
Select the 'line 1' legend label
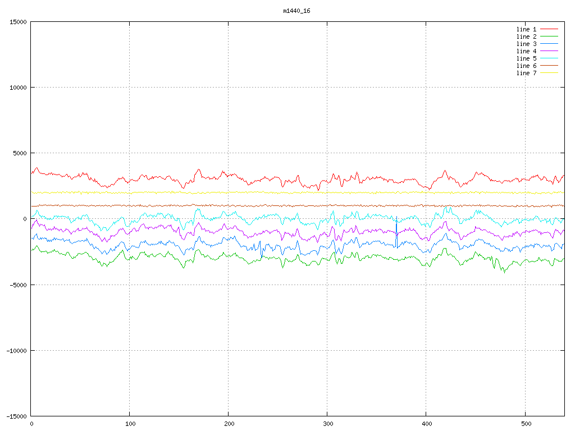pos(526,29)
